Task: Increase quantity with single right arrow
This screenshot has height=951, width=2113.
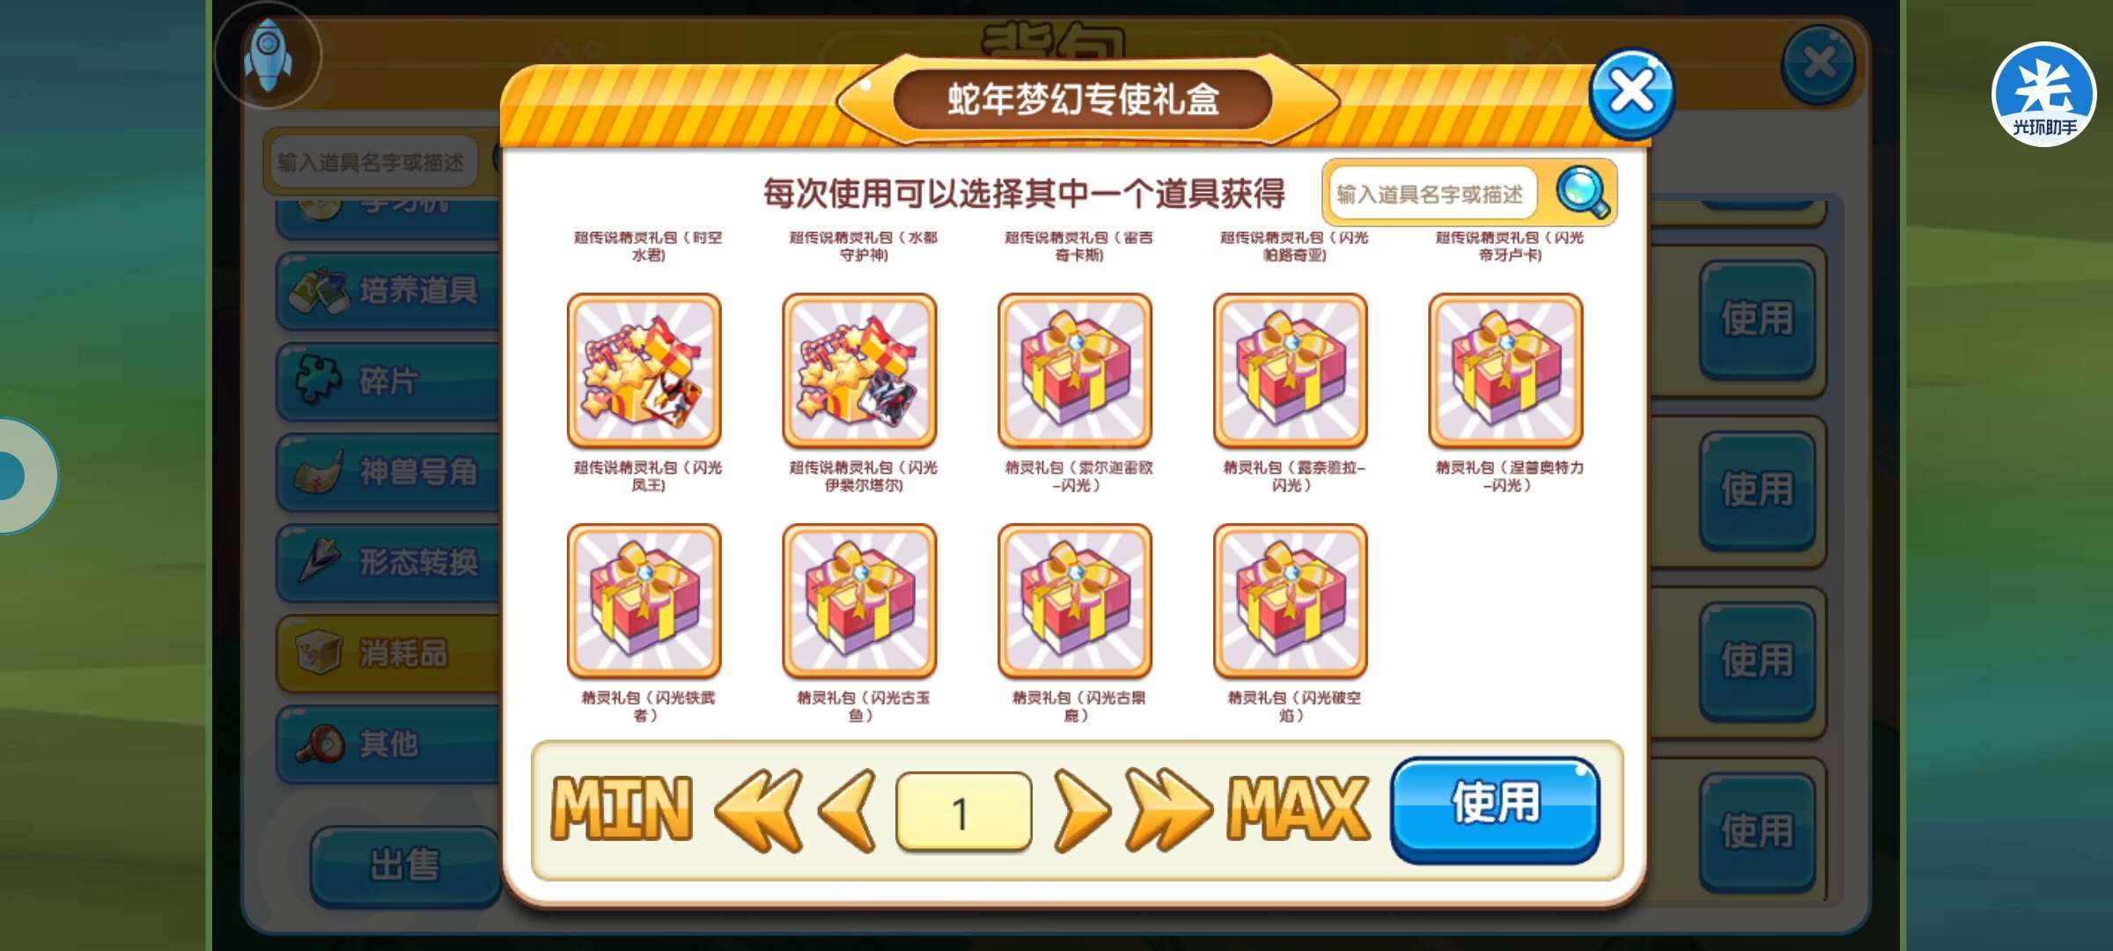Action: [1082, 810]
